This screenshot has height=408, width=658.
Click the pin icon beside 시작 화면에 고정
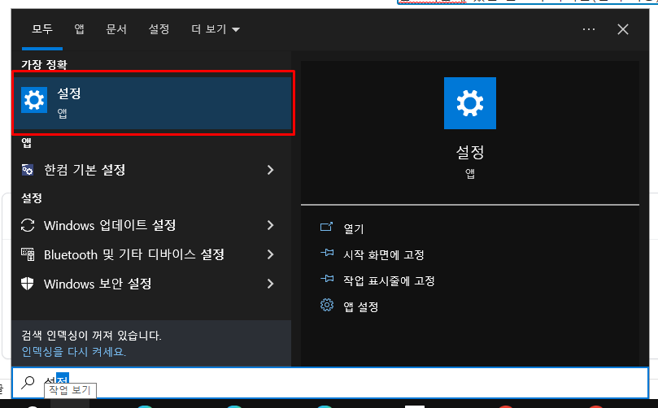pos(327,254)
